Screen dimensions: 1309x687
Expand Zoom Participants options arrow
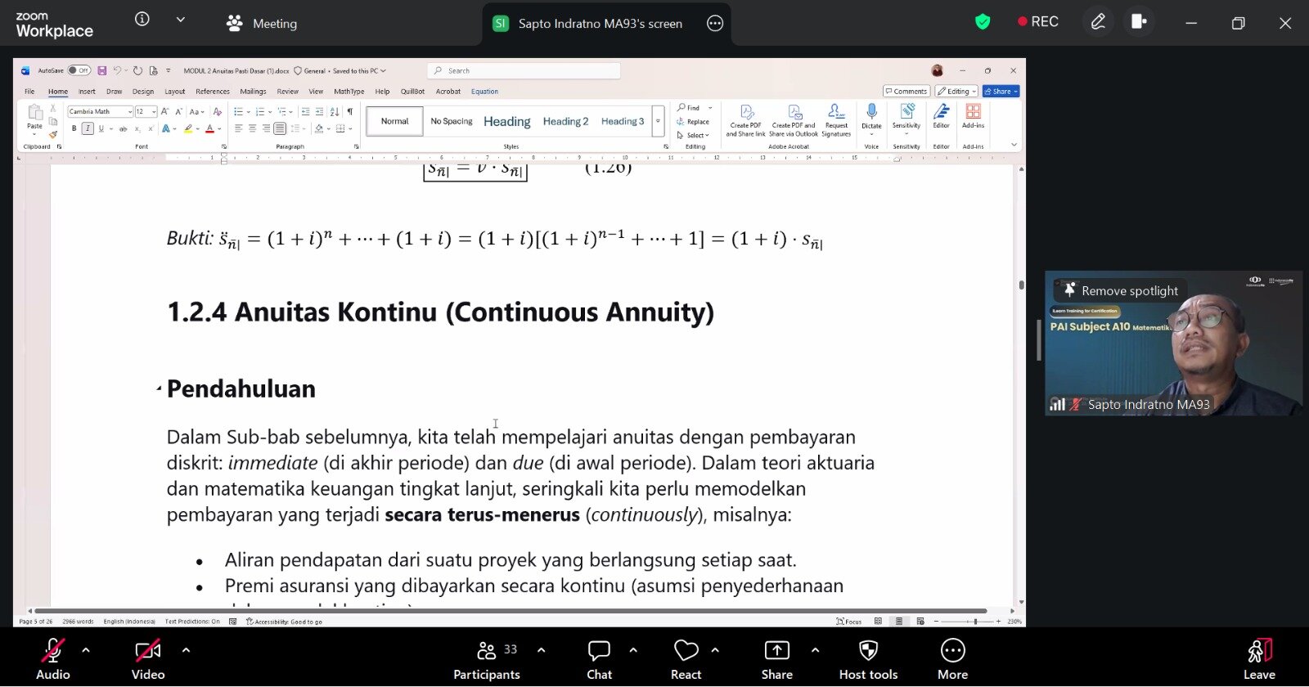click(x=541, y=650)
